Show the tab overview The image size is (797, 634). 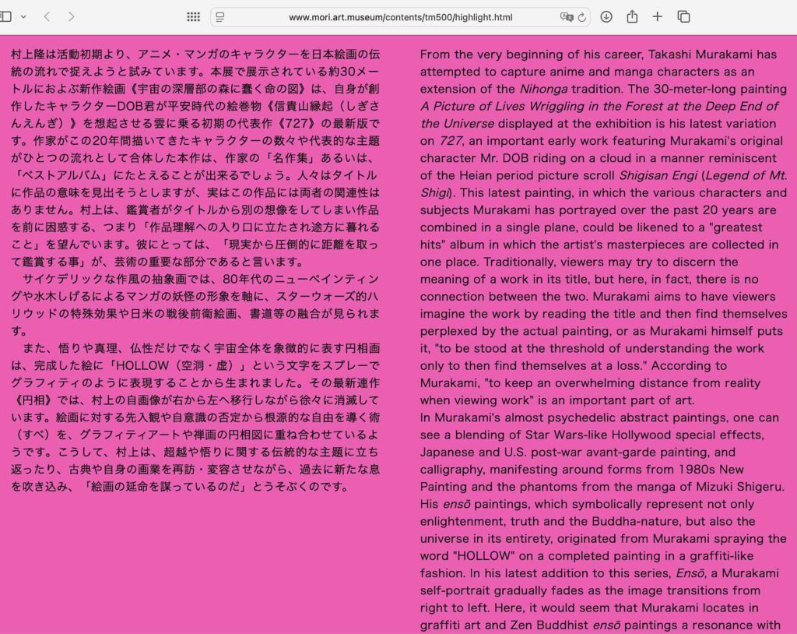(683, 16)
